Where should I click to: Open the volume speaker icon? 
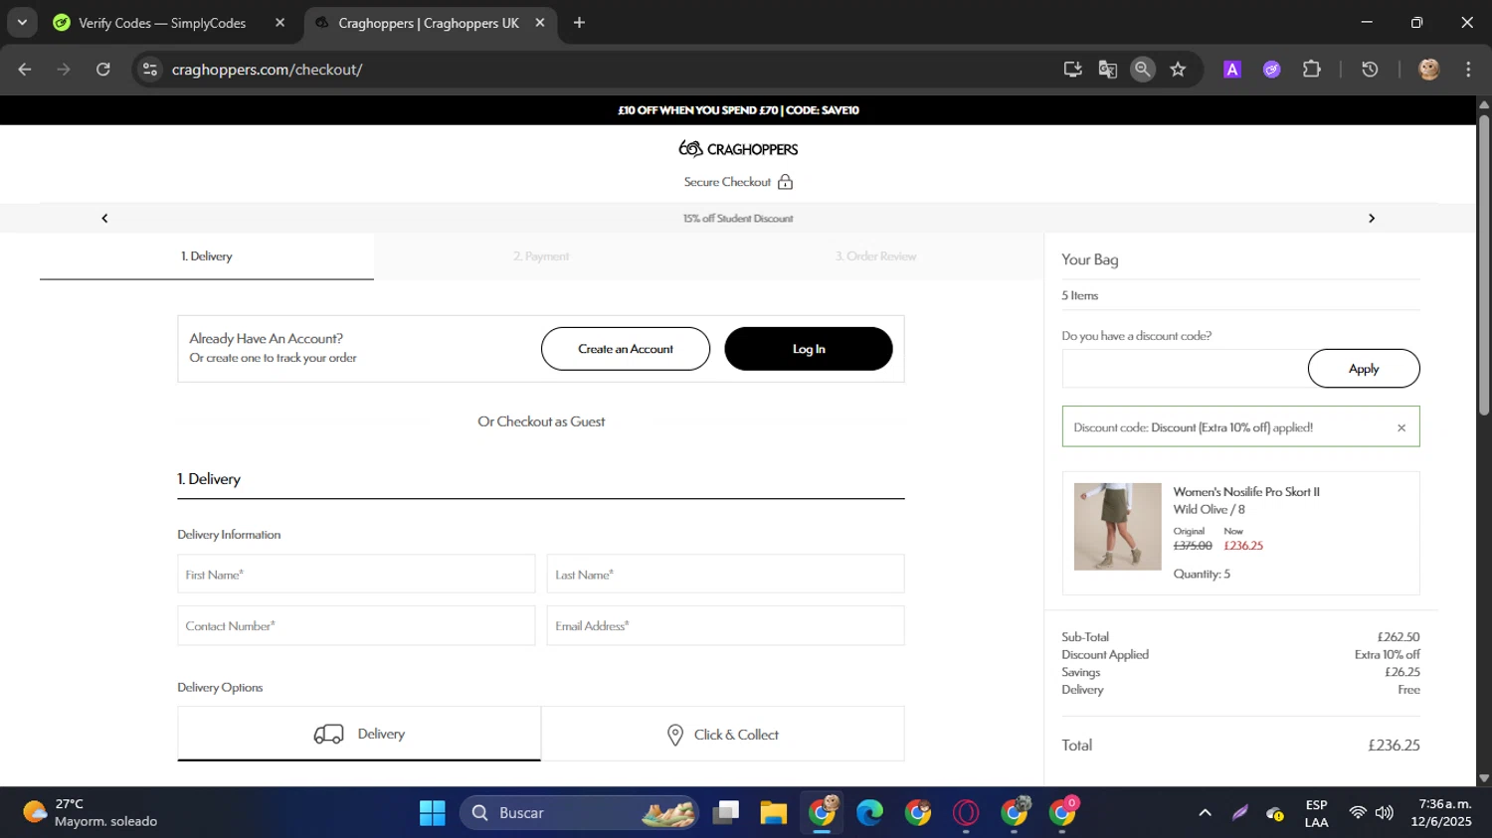click(x=1384, y=813)
